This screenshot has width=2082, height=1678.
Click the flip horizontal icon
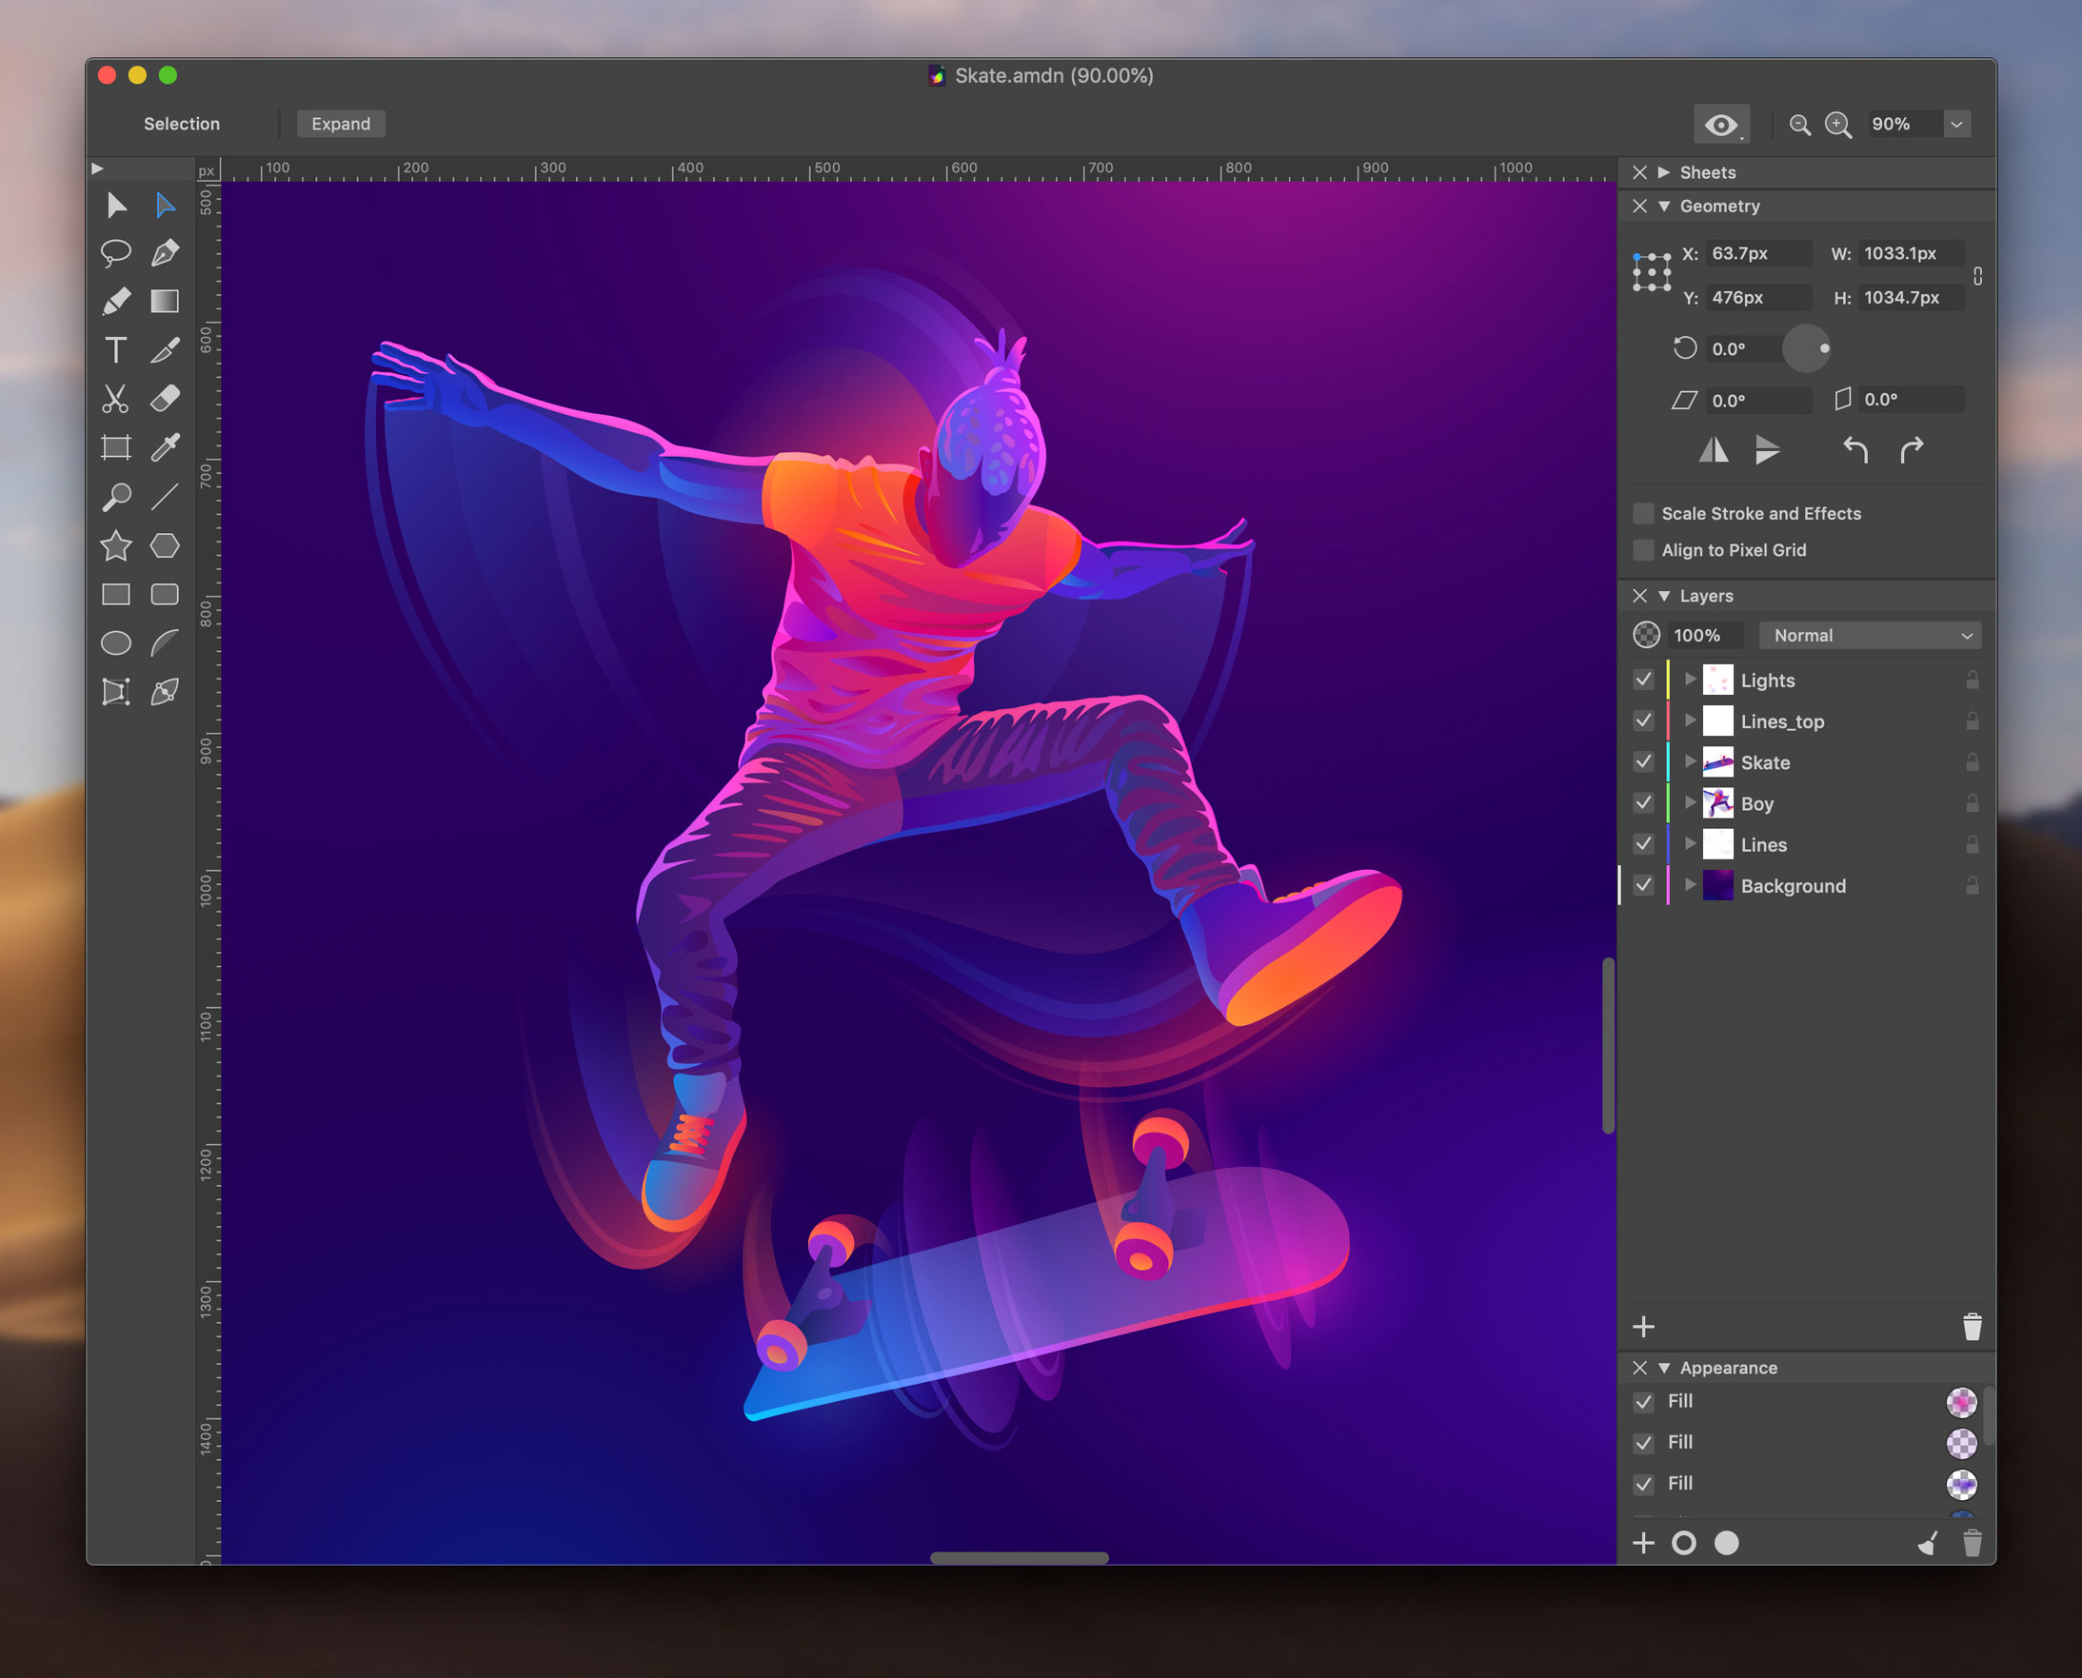coord(1714,450)
